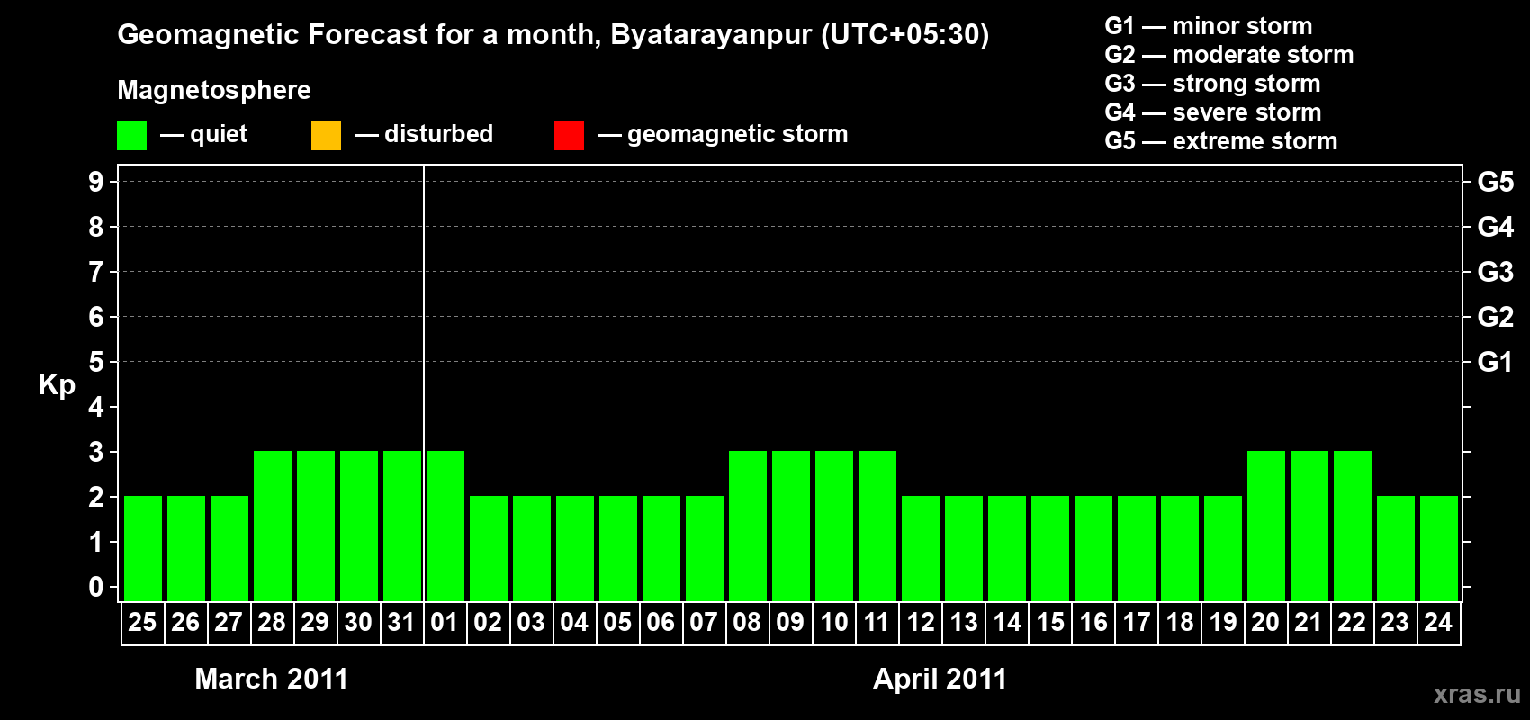Click 'G1 — minor storm' legend entry
The image size is (1530, 720).
(x=1208, y=26)
